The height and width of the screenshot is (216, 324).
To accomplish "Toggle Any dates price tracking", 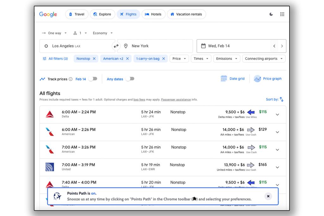I will (130, 79).
